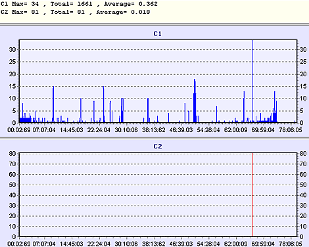Click the C1 peak of 18 near 50:00
This screenshot has width=309, height=247.
(x=195, y=101)
